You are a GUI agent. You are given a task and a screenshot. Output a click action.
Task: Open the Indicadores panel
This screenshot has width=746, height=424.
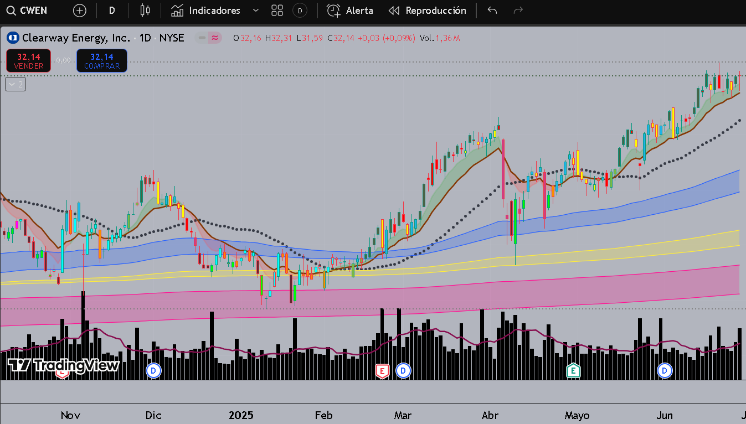(205, 11)
